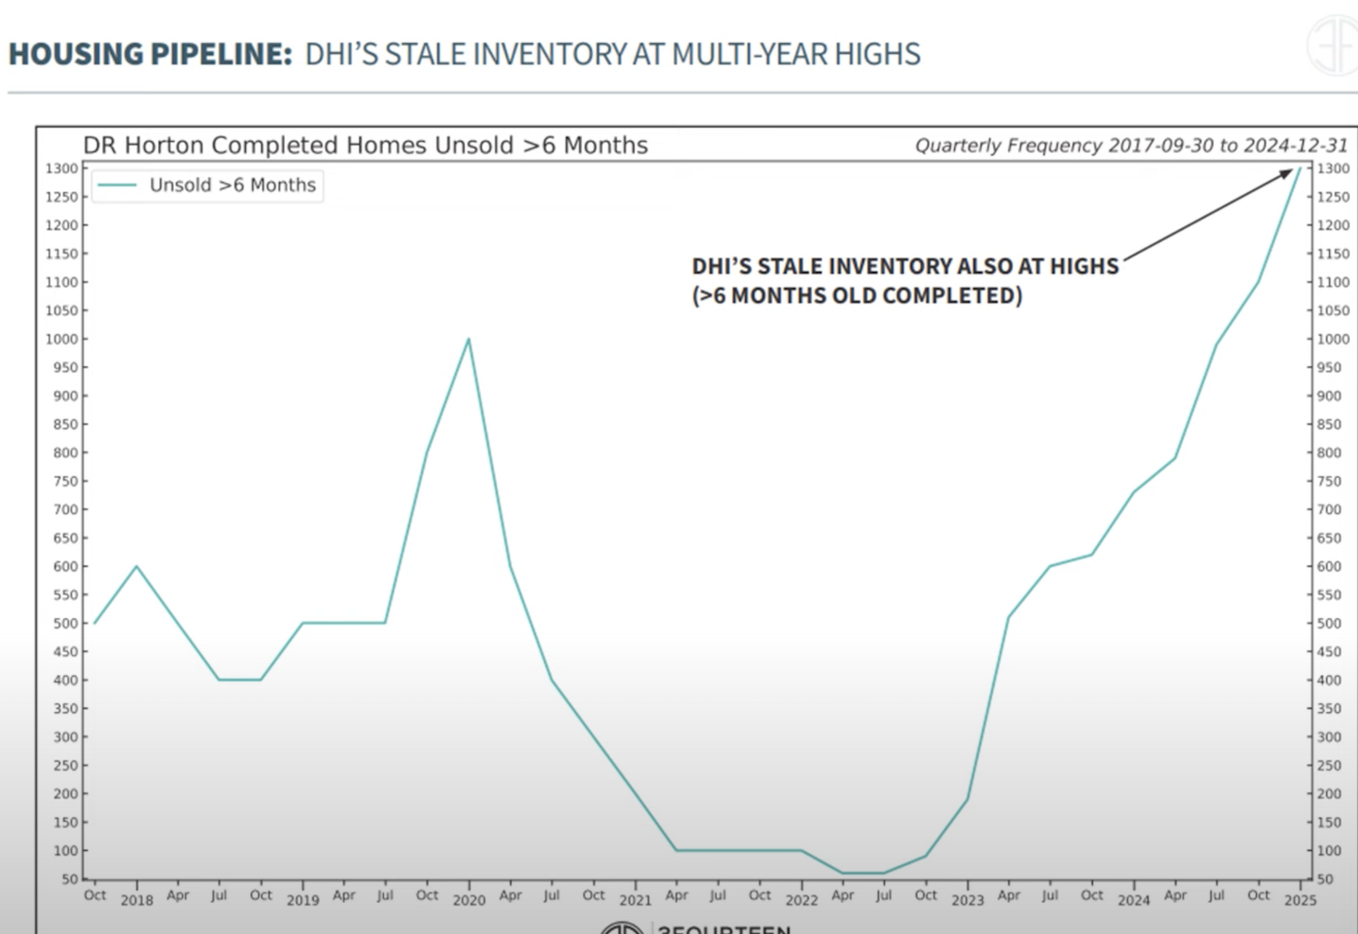1358x934 pixels.
Task: Click the 1300 tick on left y-axis
Action: 61,168
